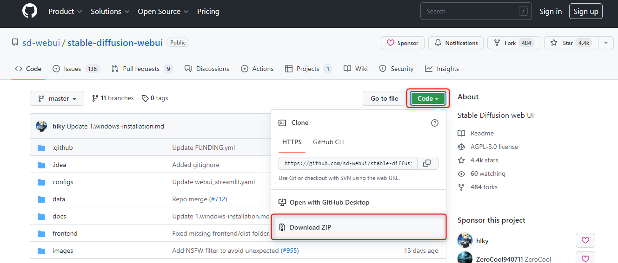Expand the Product menu
The width and height of the screenshot is (618, 263).
pos(65,12)
